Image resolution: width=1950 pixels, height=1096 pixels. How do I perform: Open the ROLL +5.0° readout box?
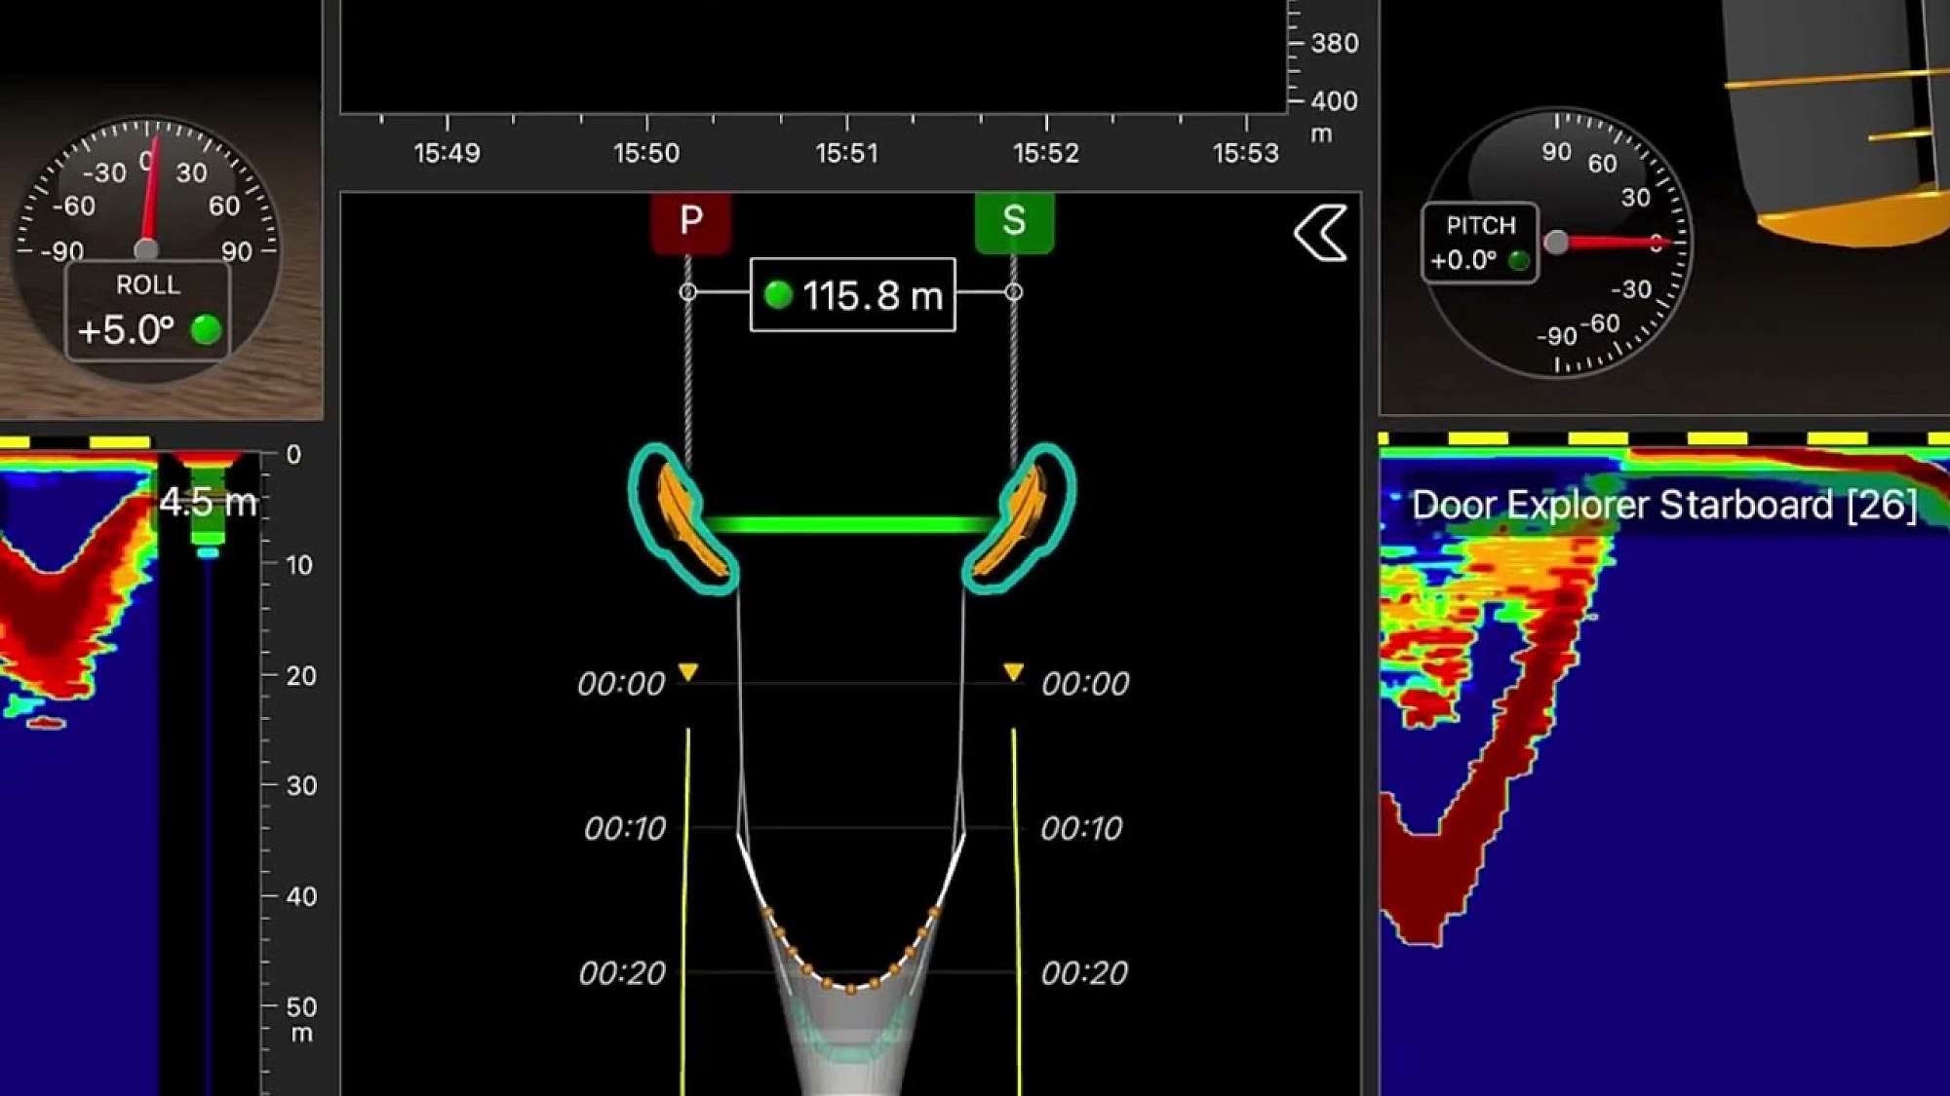(146, 312)
